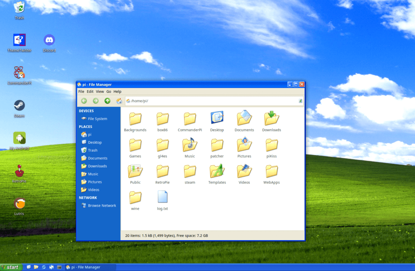Click the Forward navigation arrow
Viewport: 415px width, 271px height.
click(95, 101)
